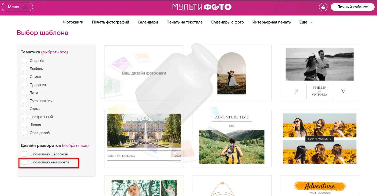Select the Phillip and Victoria template

click(x=319, y=73)
